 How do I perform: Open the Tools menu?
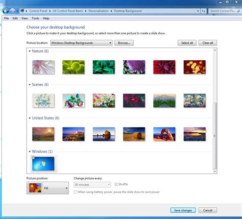[x=35, y=18]
